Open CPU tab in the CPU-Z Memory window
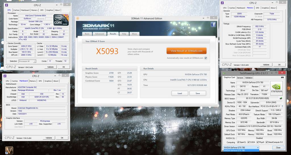 pyautogui.click(x=225, y=8)
